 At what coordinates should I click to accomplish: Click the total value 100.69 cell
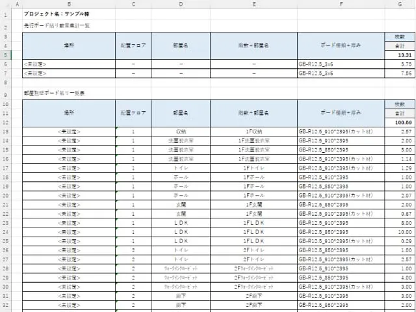(x=399, y=122)
